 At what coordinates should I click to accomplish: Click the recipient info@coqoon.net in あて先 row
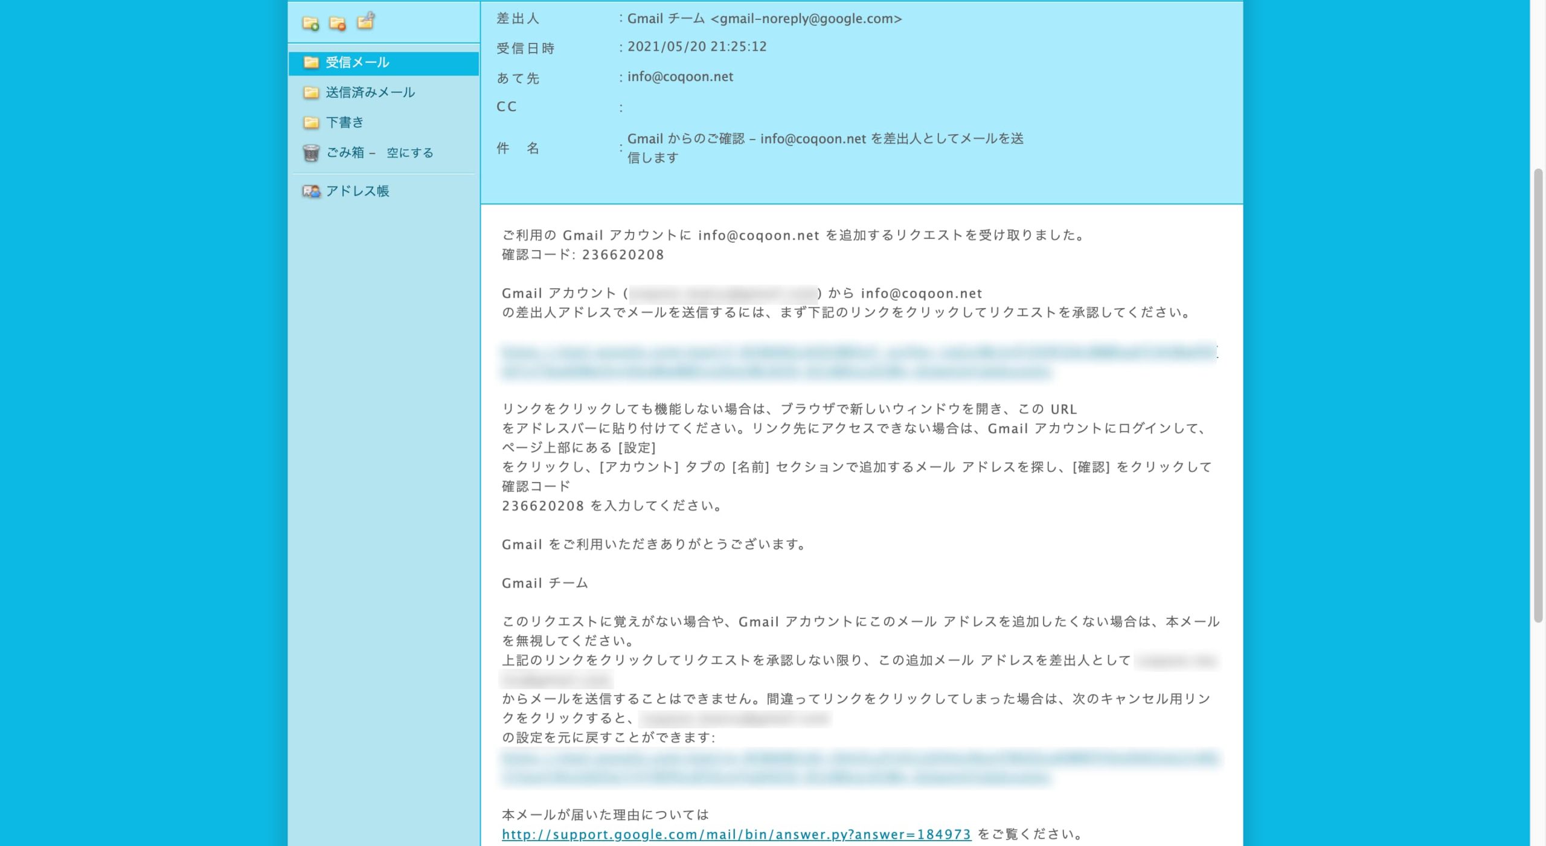(x=680, y=77)
